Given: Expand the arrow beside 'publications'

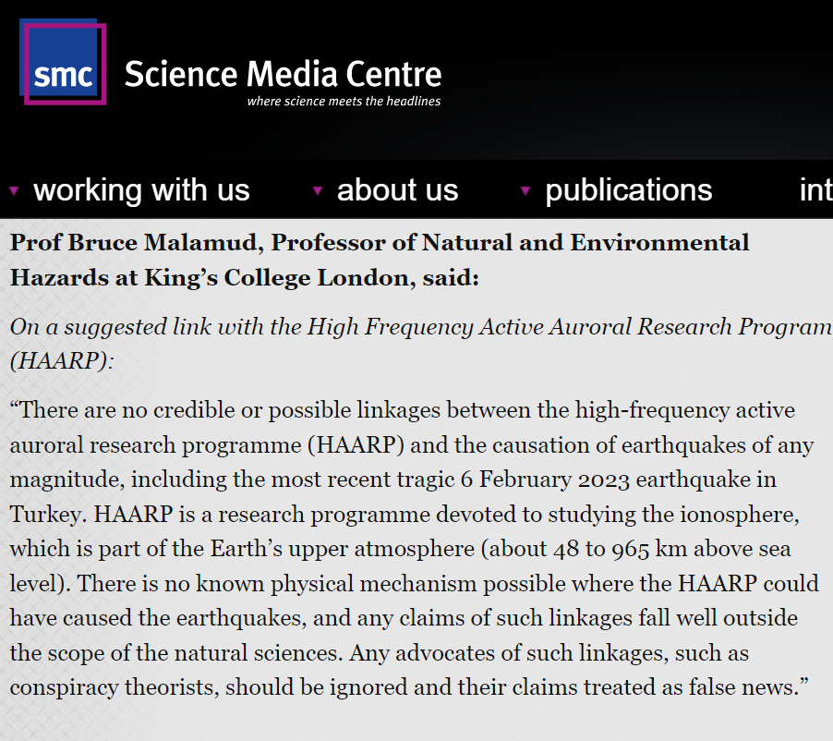Looking at the screenshot, I should point(525,190).
